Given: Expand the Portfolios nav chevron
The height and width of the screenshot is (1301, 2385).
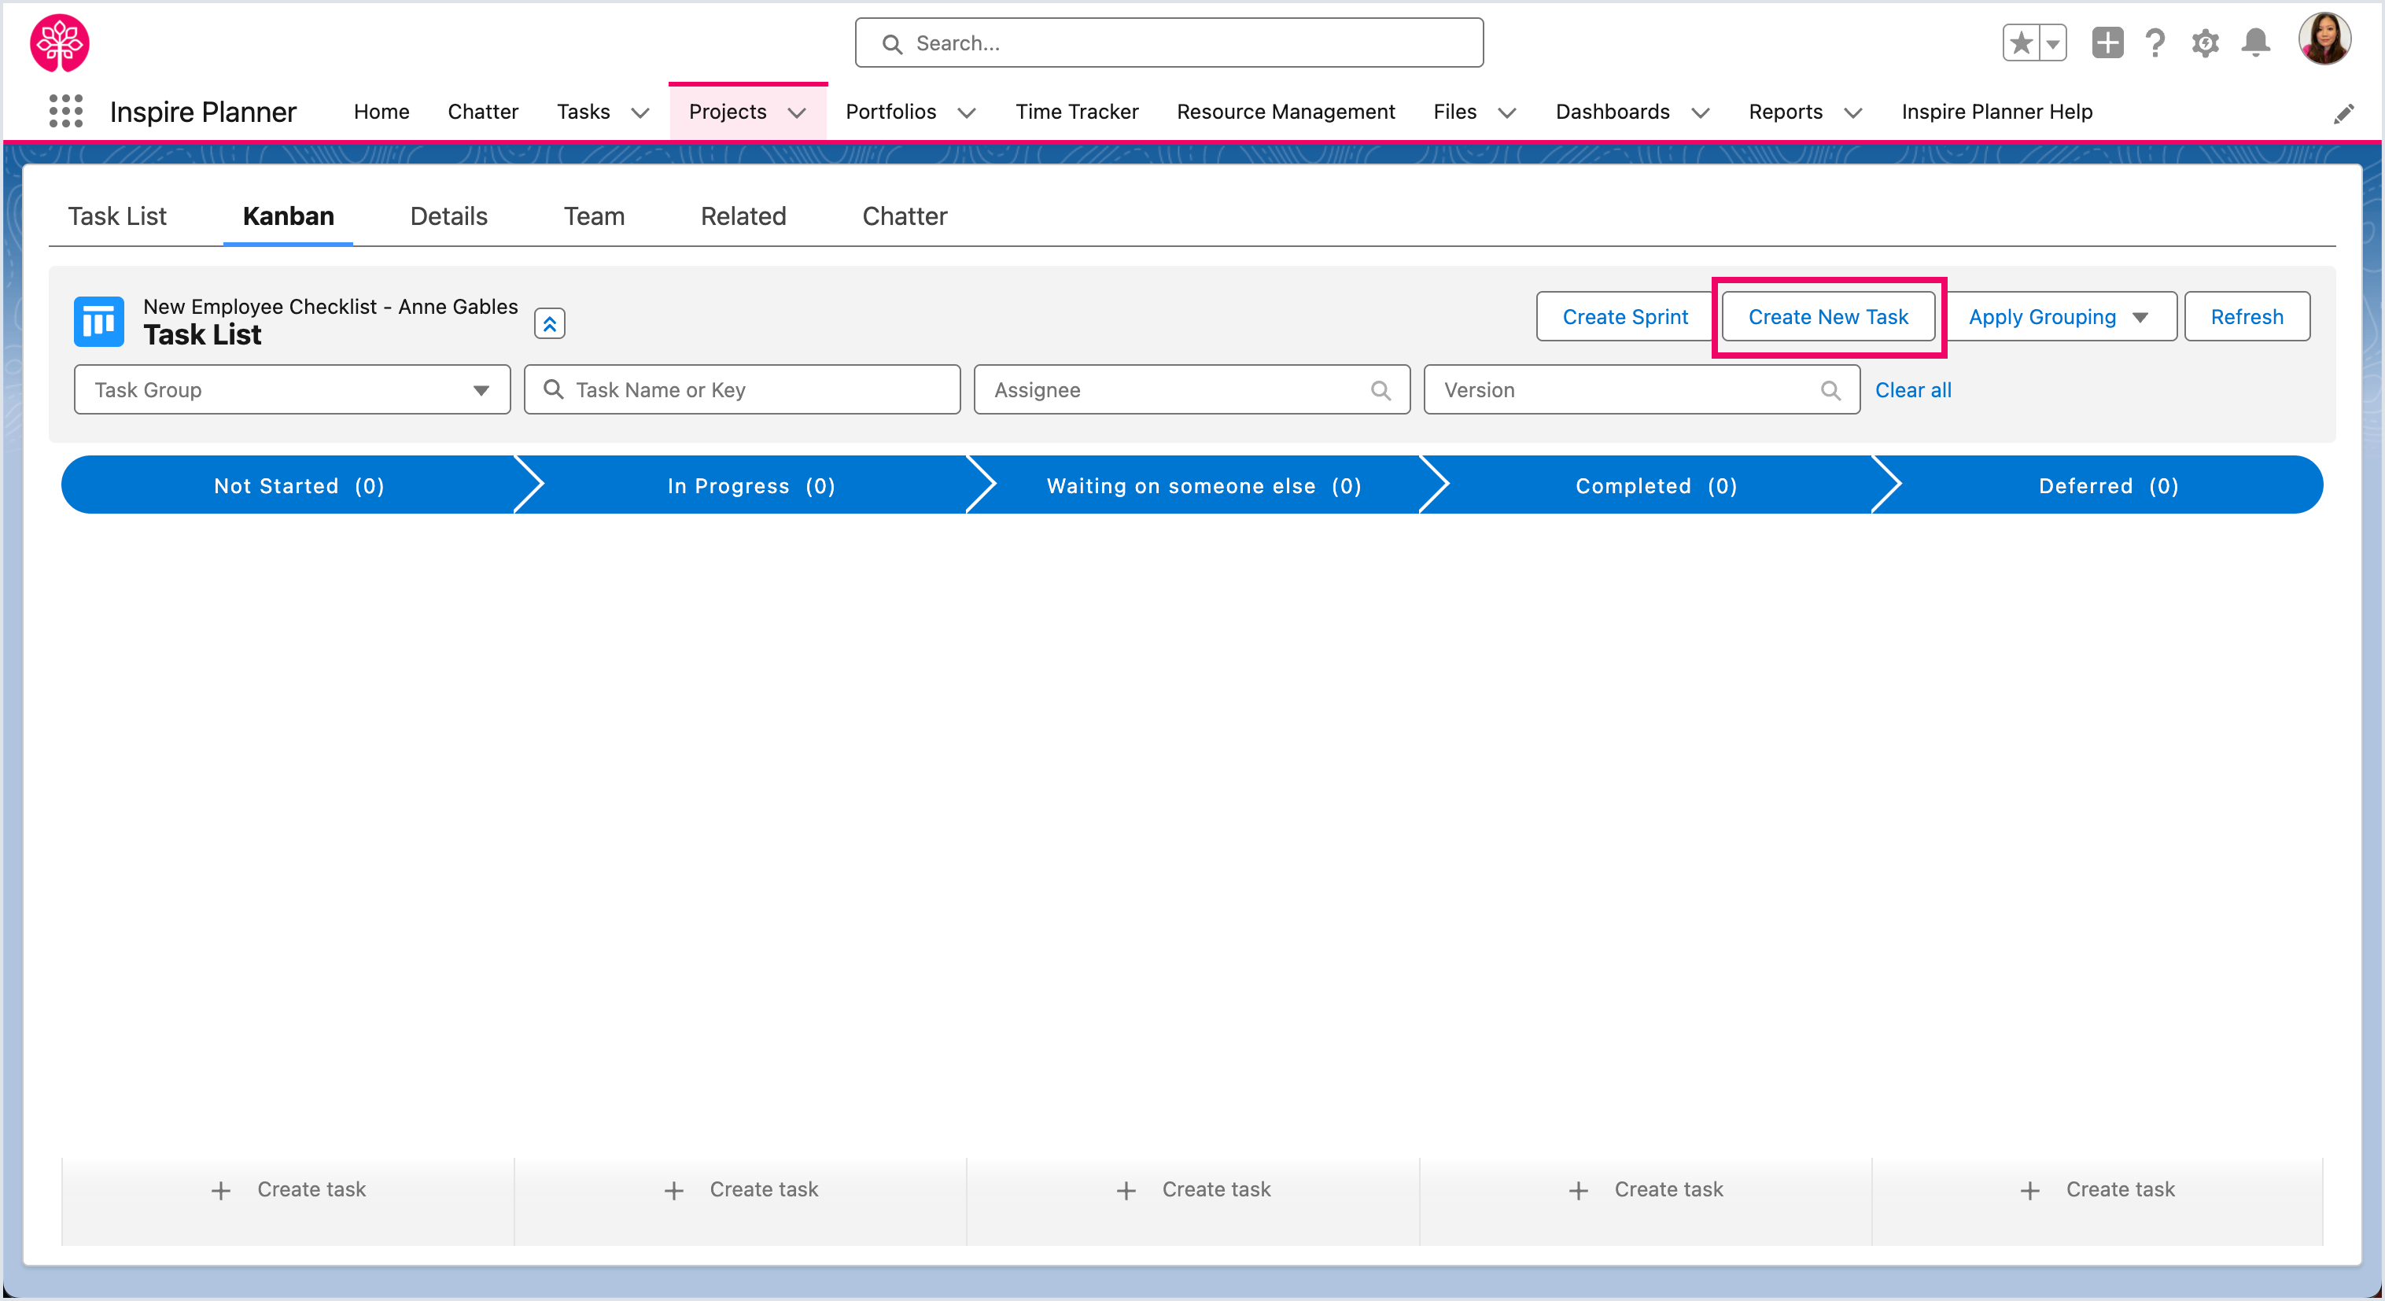Looking at the screenshot, I should click(x=967, y=113).
